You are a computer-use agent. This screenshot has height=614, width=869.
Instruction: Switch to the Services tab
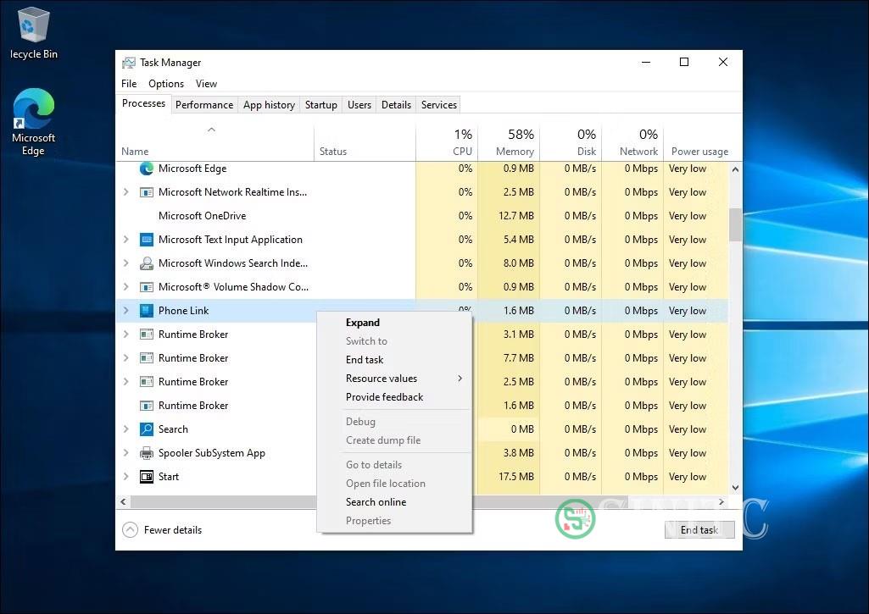439,105
